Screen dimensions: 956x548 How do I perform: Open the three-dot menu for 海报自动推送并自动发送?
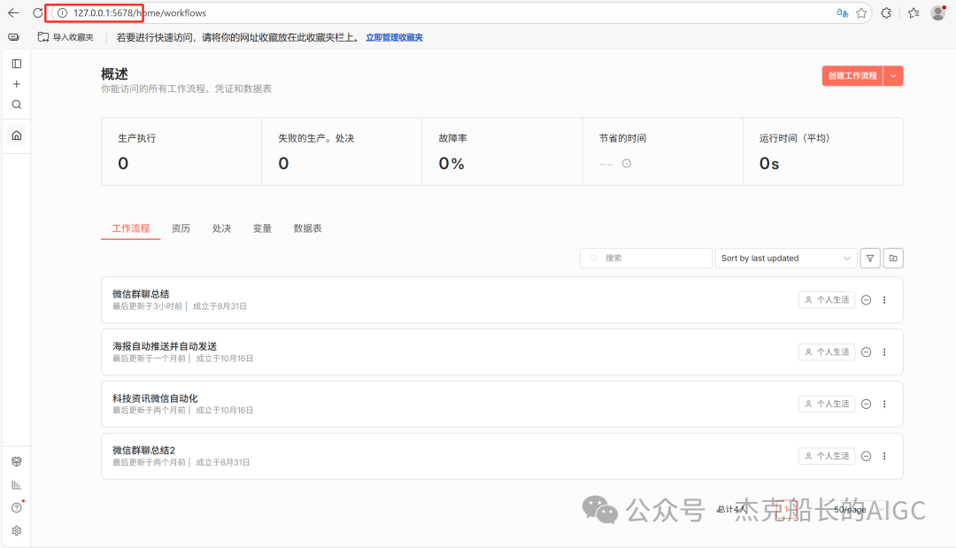(884, 352)
